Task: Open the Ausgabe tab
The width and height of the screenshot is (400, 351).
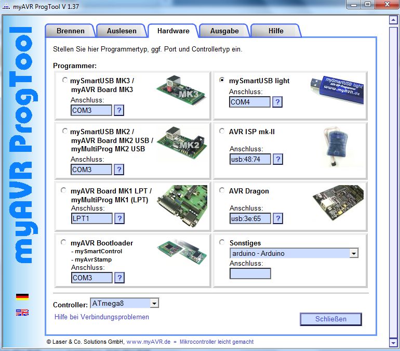Action: [224, 31]
